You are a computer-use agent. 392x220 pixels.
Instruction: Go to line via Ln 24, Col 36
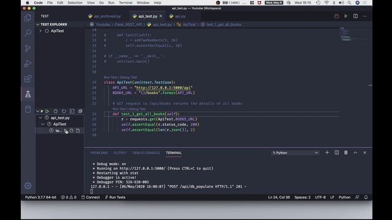279,197
